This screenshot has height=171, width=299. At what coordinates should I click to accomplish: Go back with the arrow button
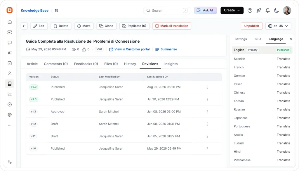point(24,26)
